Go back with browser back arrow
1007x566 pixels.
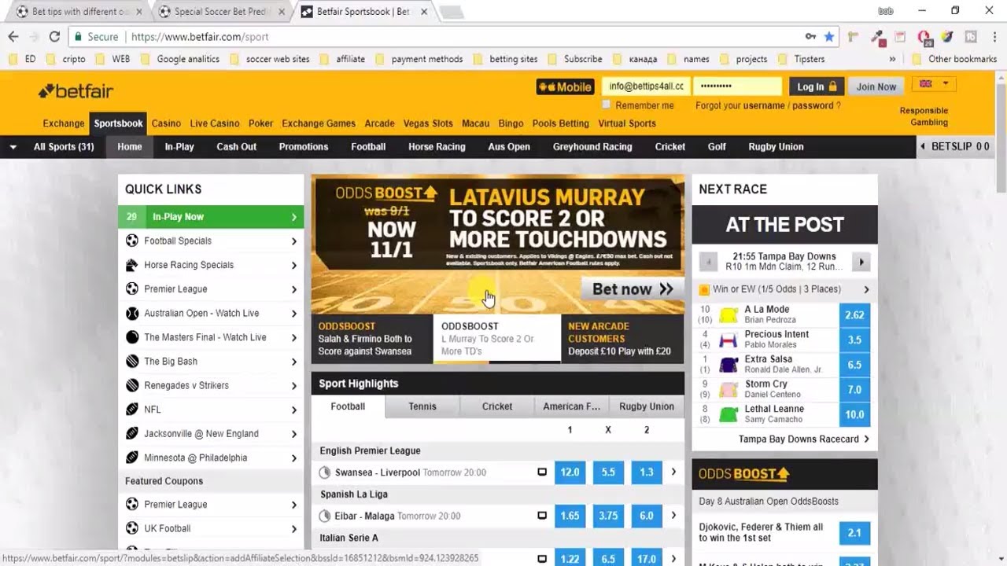[x=13, y=36]
